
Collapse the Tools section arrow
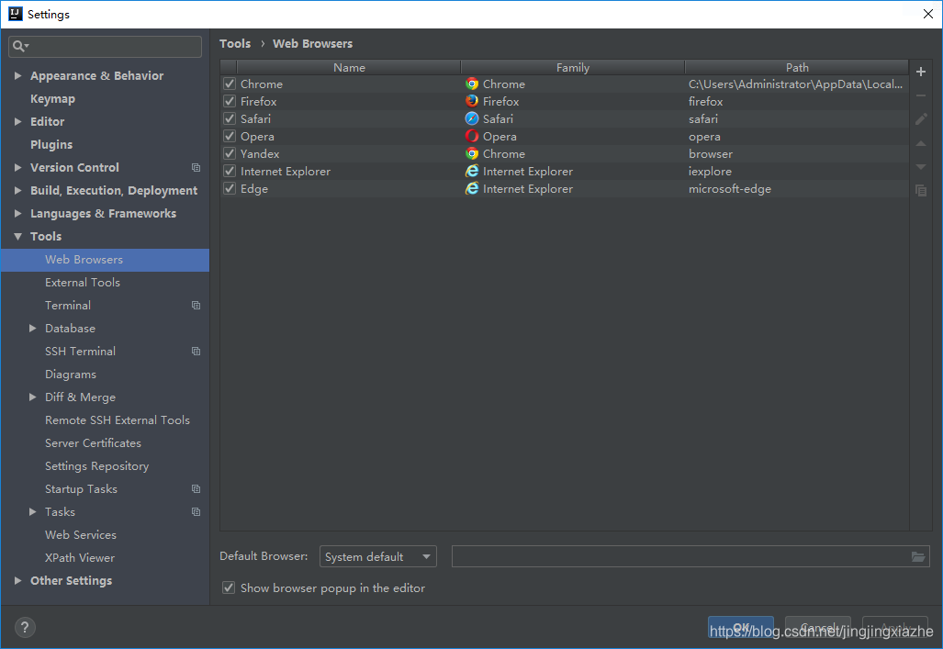(x=18, y=237)
